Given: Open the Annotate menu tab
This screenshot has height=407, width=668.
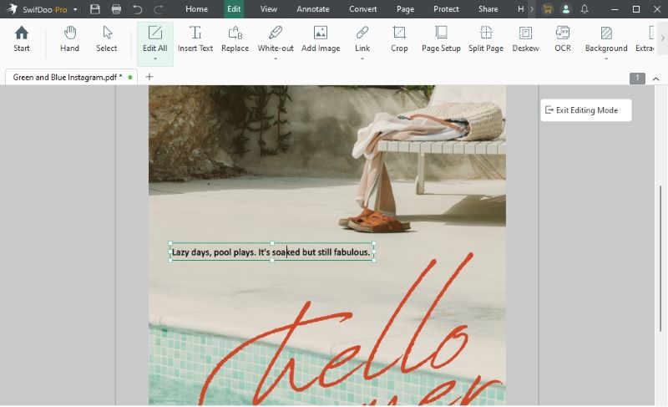Looking at the screenshot, I should (312, 9).
